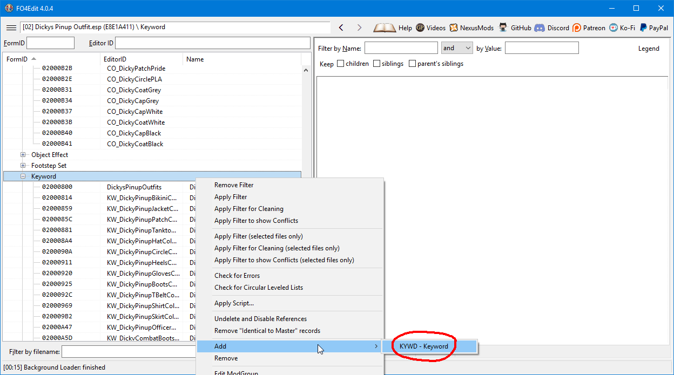Check the parent's siblings checkbox
The width and height of the screenshot is (674, 375).
pos(412,64)
